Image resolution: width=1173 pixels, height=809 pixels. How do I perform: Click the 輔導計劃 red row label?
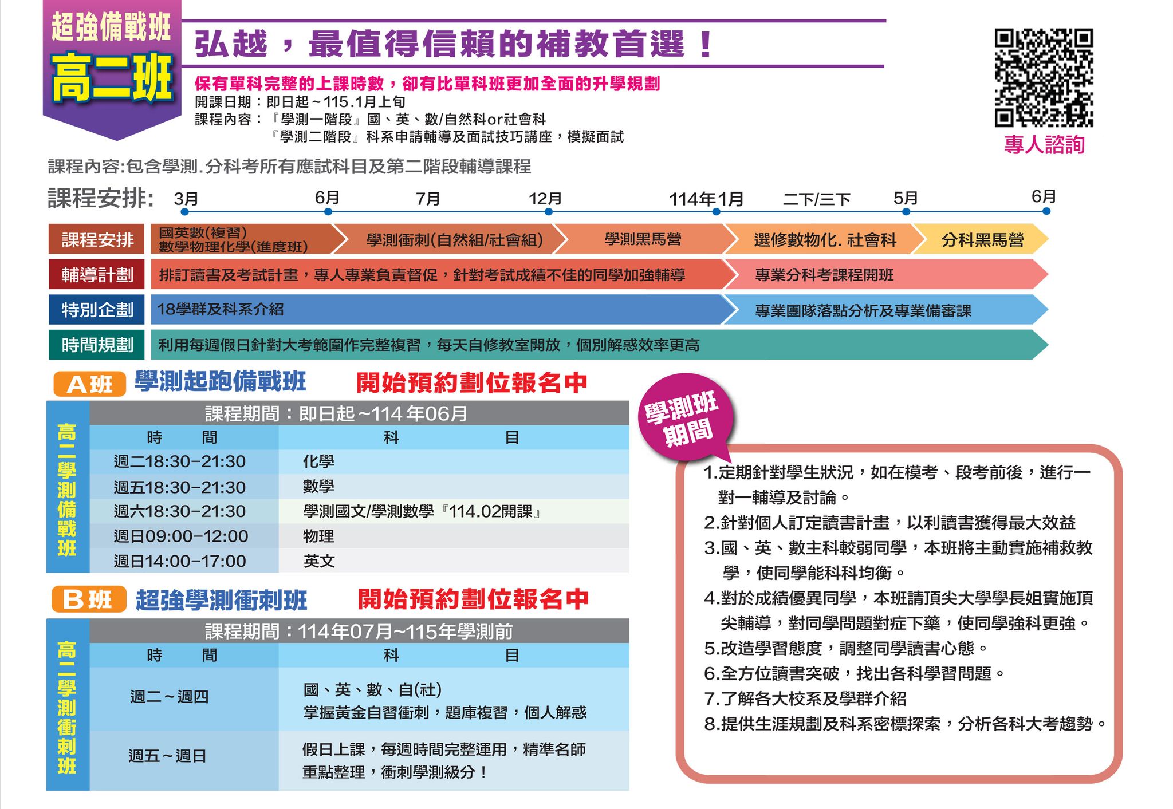[x=96, y=275]
